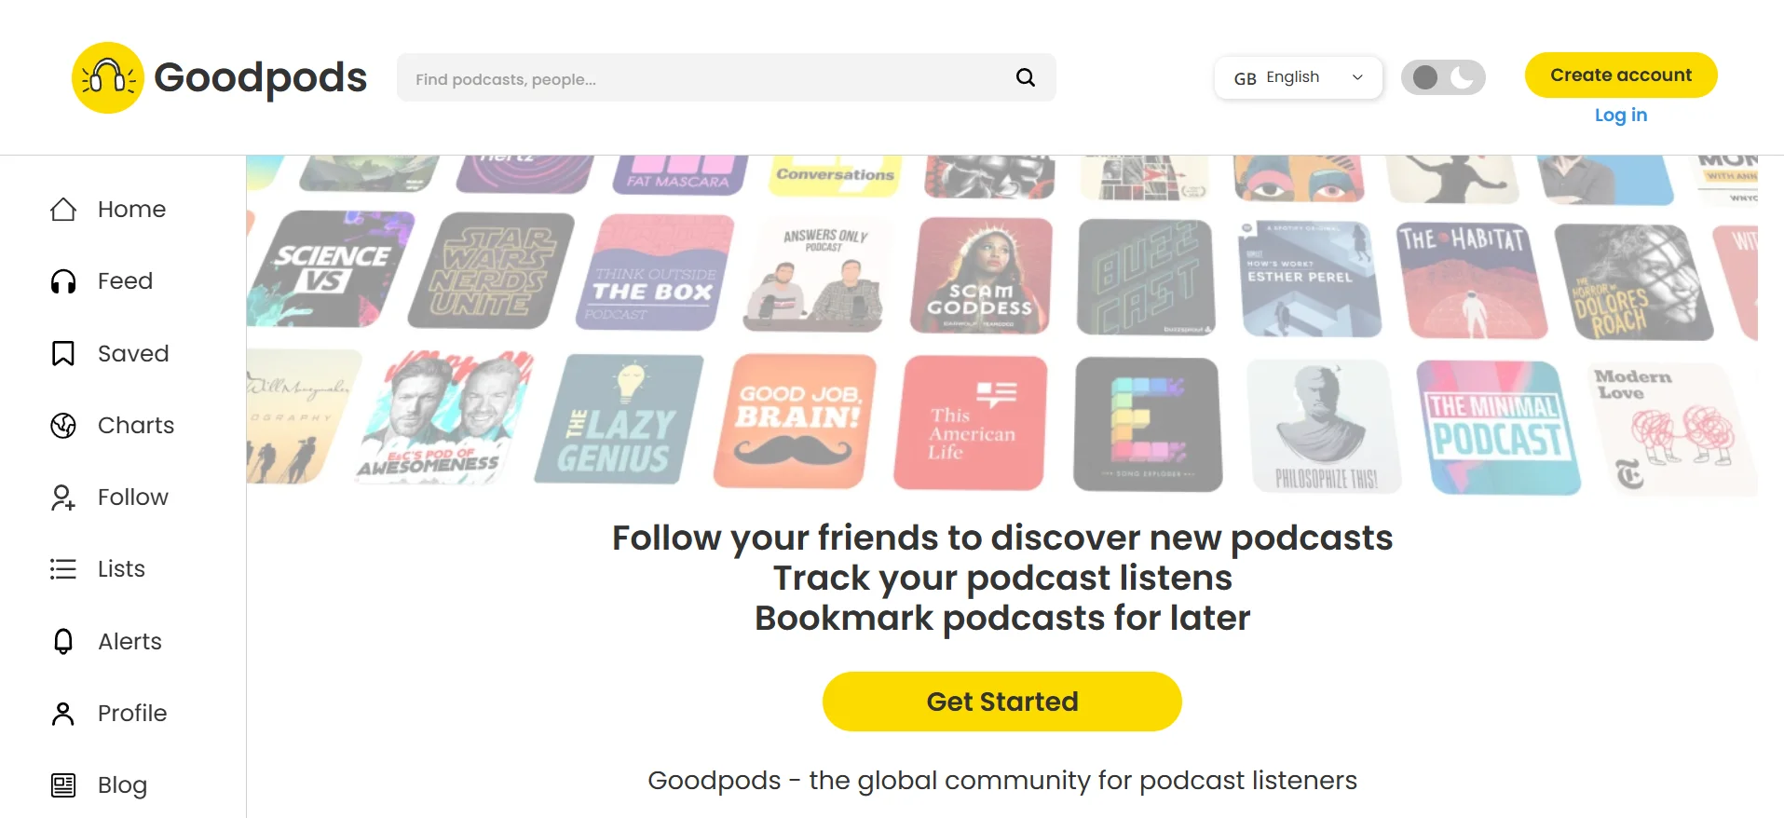Click the Profile person icon
This screenshot has height=818, width=1784.
61,712
